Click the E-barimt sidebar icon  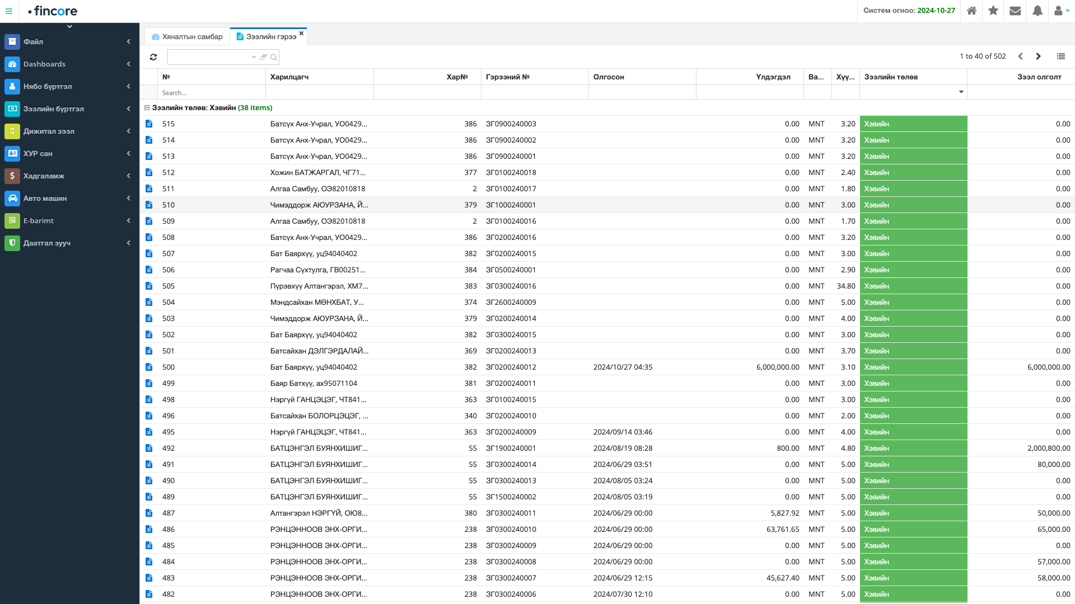pyautogui.click(x=12, y=220)
